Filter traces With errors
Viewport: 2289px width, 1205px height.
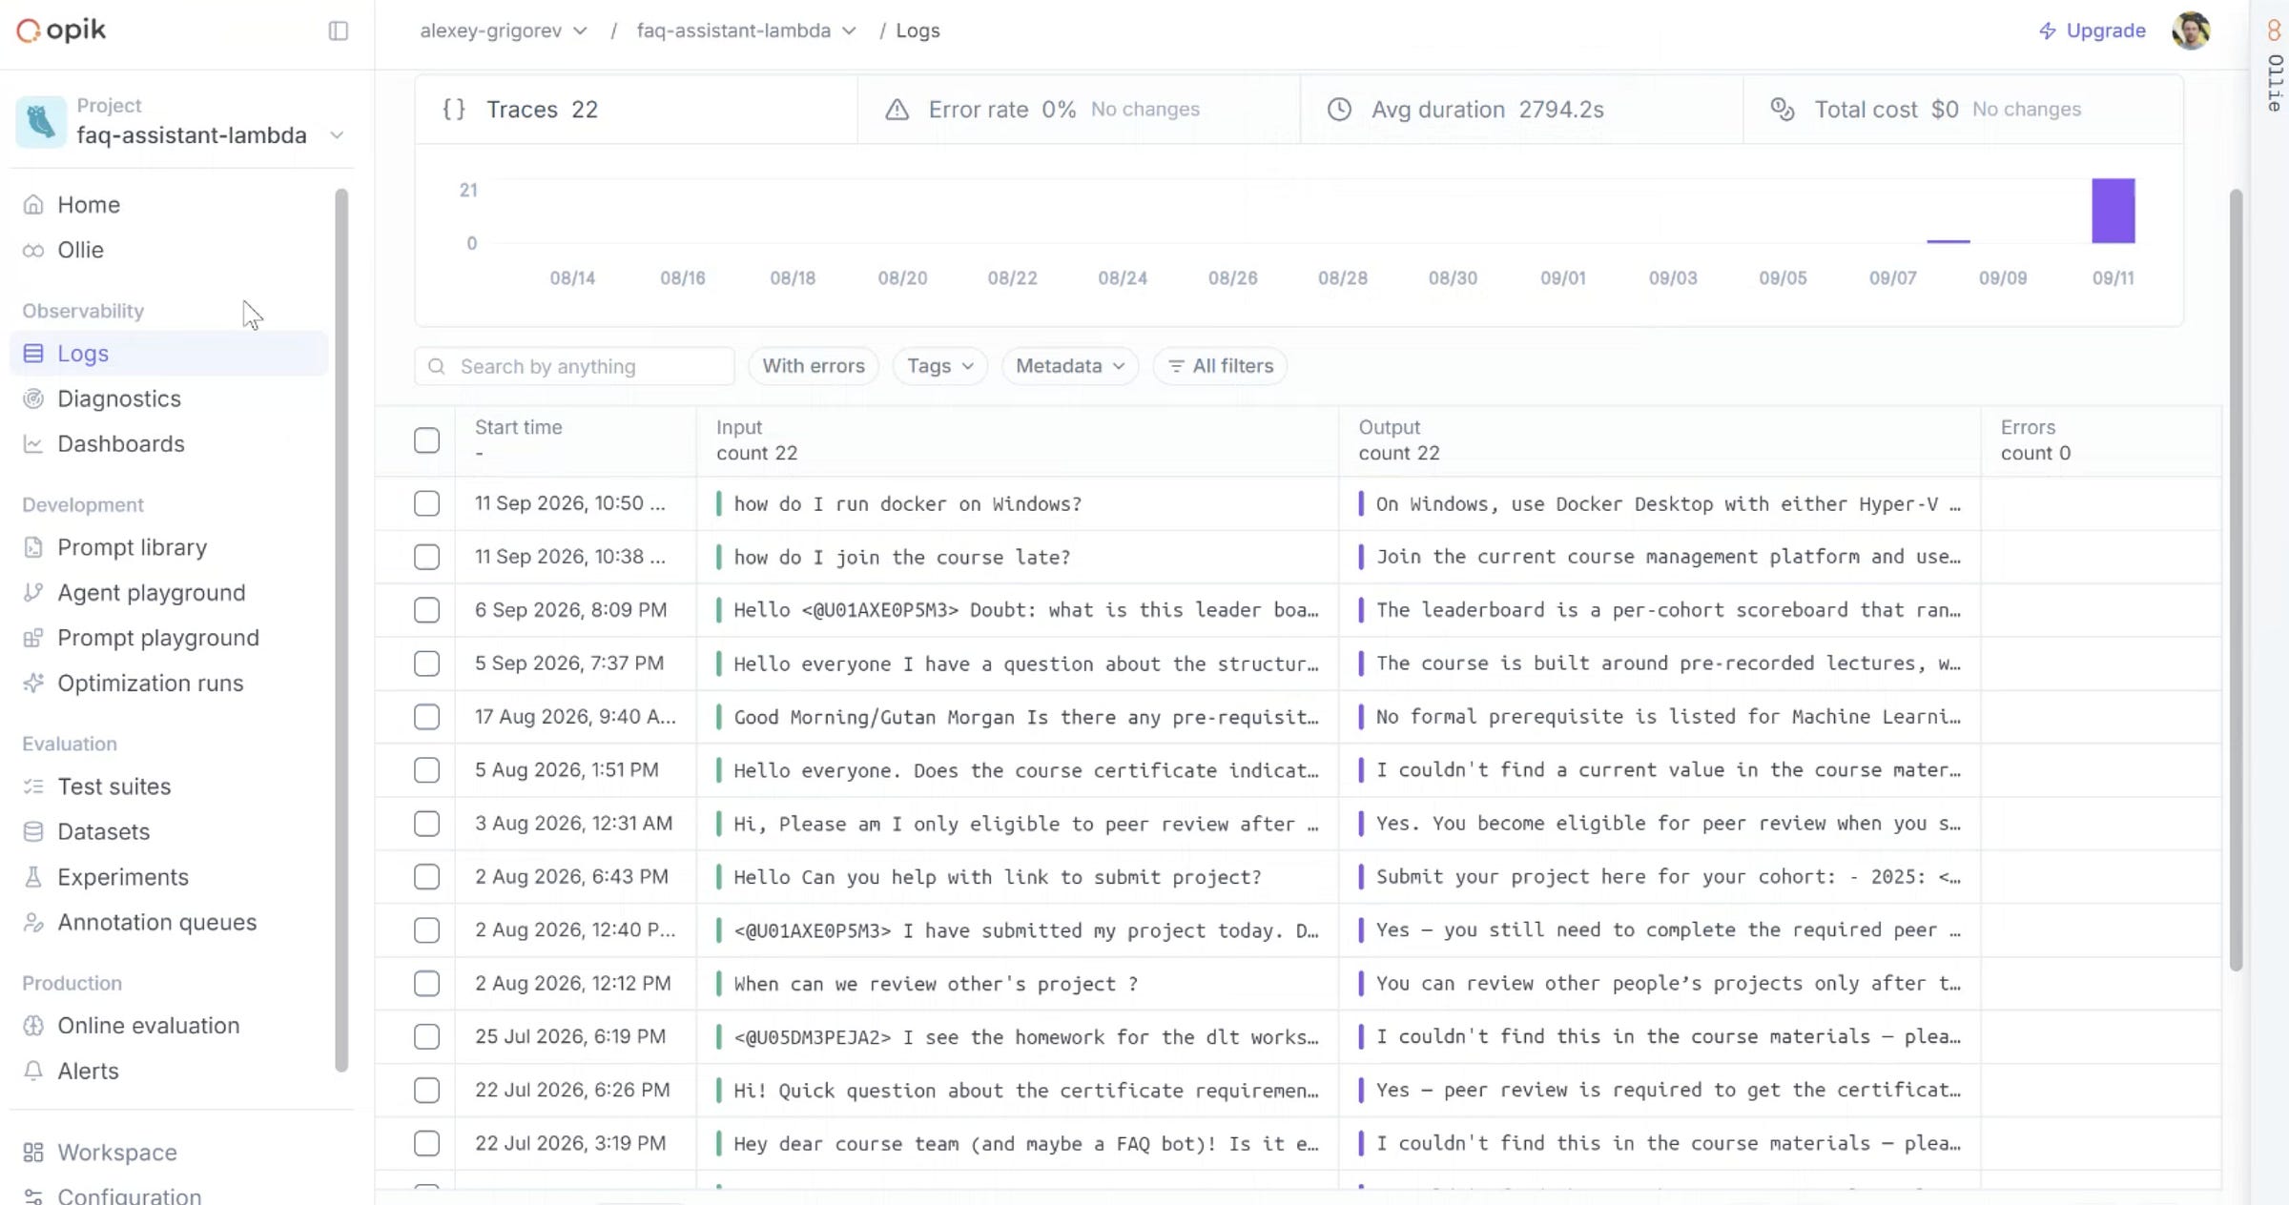(x=814, y=366)
